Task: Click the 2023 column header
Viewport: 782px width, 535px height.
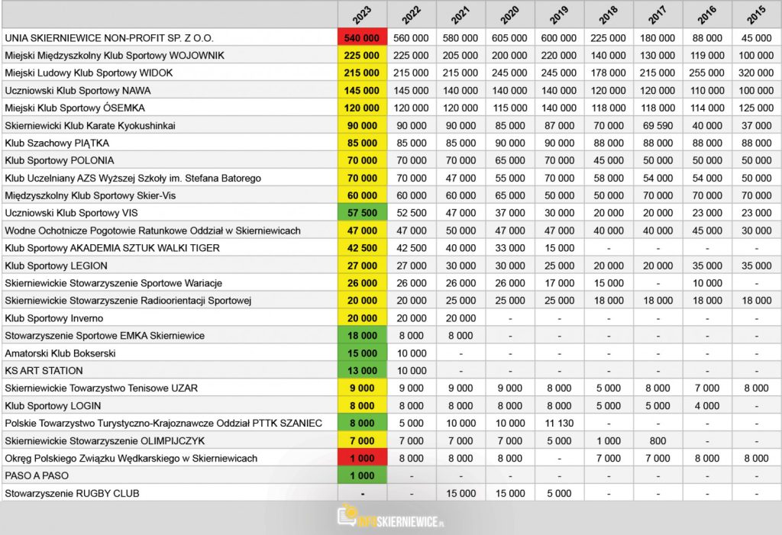Action: pos(362,15)
